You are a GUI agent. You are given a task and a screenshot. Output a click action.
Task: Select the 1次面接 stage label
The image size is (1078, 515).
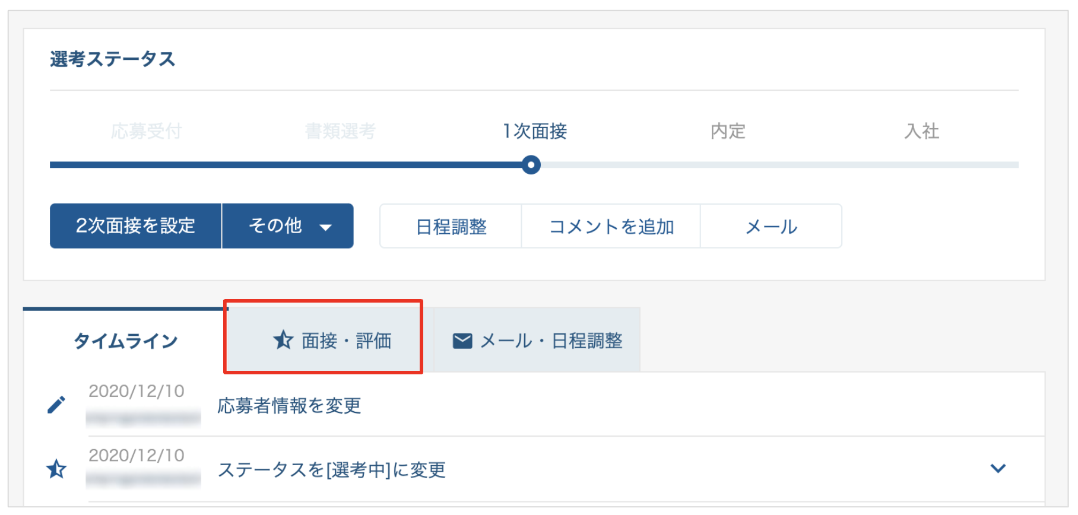click(534, 131)
